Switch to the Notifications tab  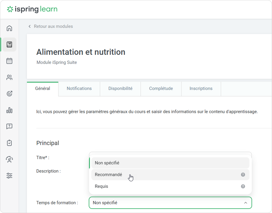tap(79, 88)
